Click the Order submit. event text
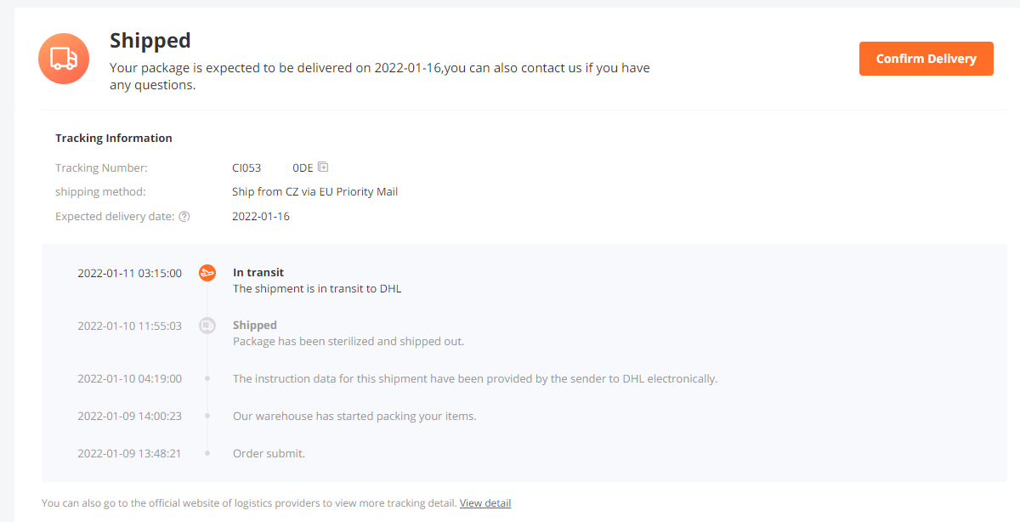1020x522 pixels. tap(269, 454)
